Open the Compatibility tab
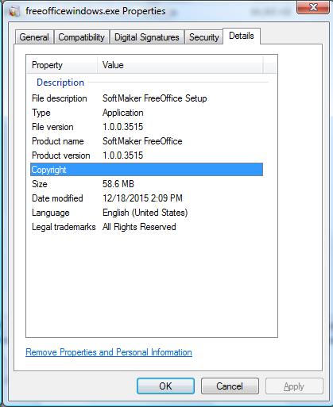Screen dimensions: 333x407 pyautogui.click(x=81, y=37)
